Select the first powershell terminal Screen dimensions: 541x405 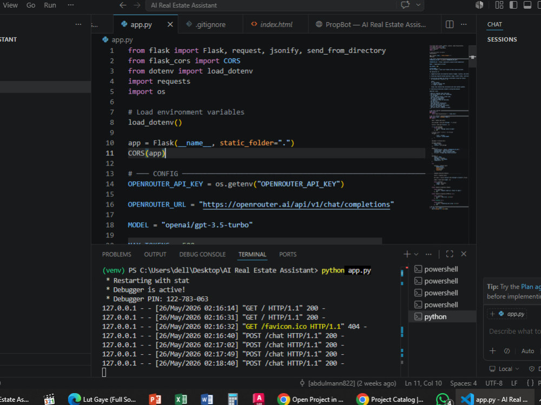pos(443,269)
